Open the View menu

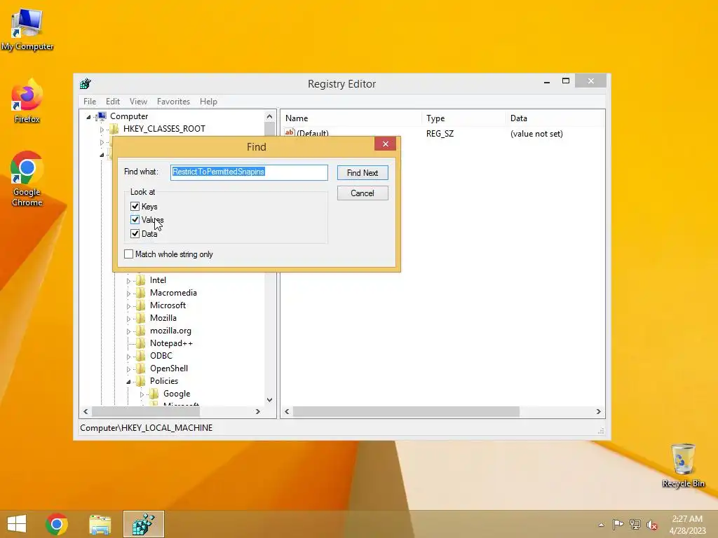tap(138, 102)
